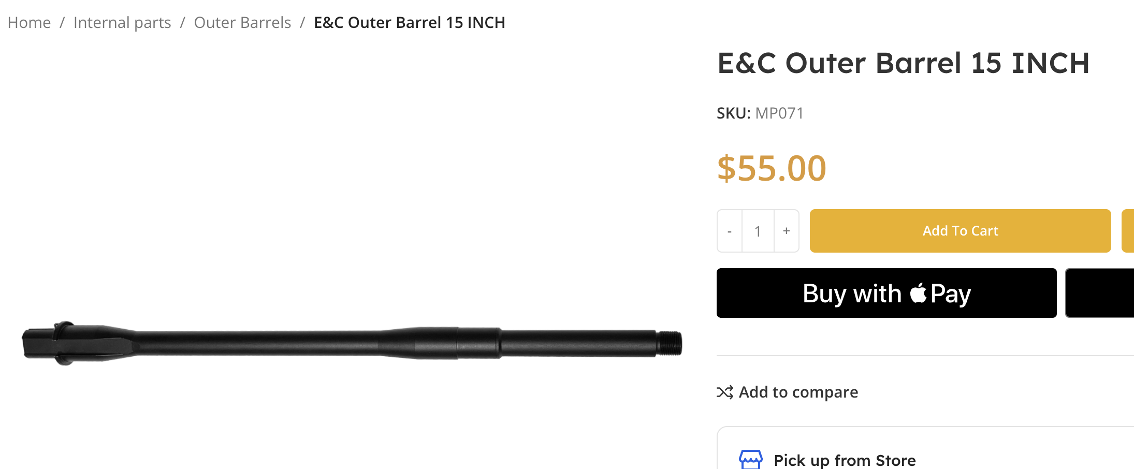1134x469 pixels.
Task: Navigate to Outer Barrels breadcrumb
Action: pos(242,23)
